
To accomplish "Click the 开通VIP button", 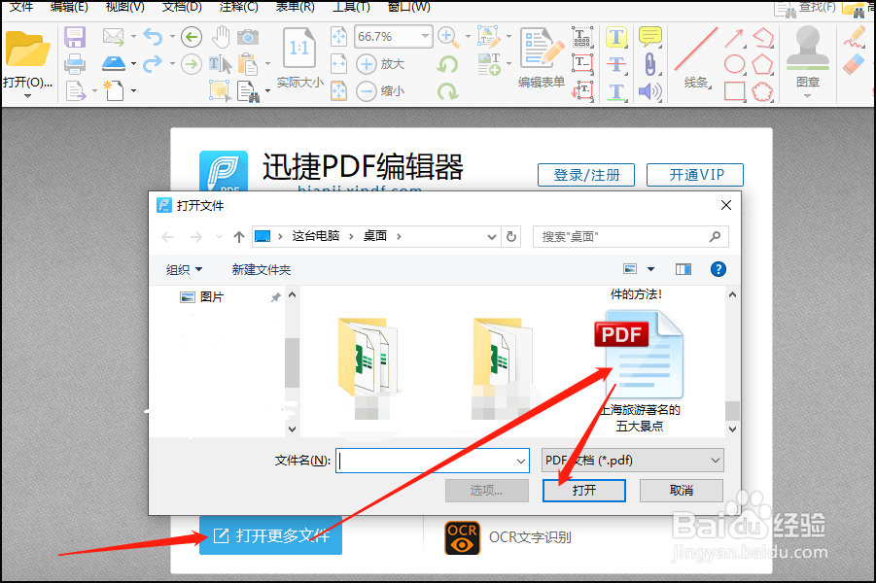I will pos(695,175).
